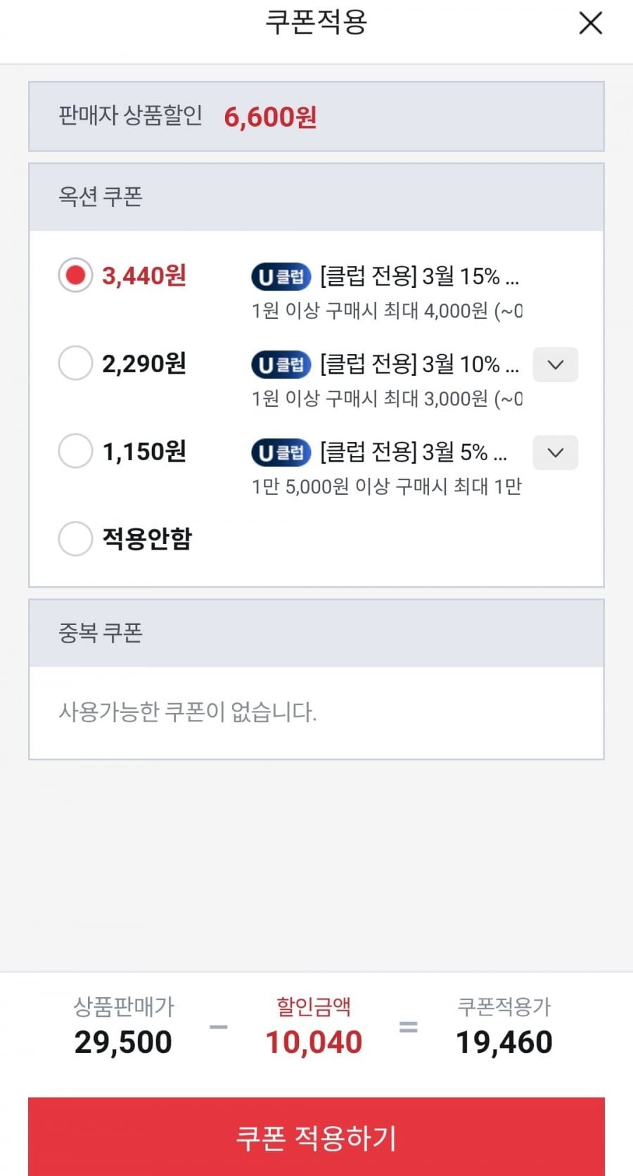Tap the [클럽 전용] 3월 10% coupon title

tap(419, 364)
